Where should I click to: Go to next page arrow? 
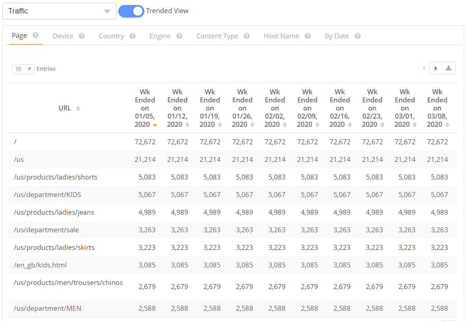coord(435,69)
